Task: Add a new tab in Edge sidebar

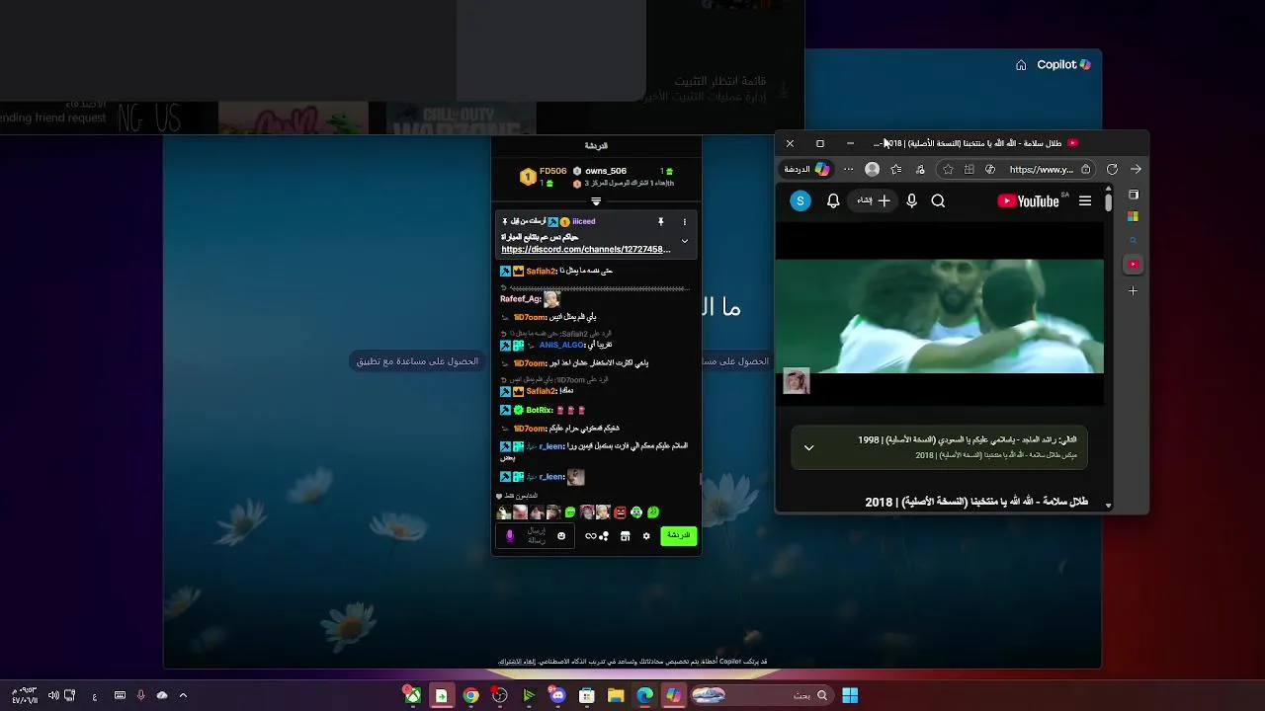Action: (1134, 291)
